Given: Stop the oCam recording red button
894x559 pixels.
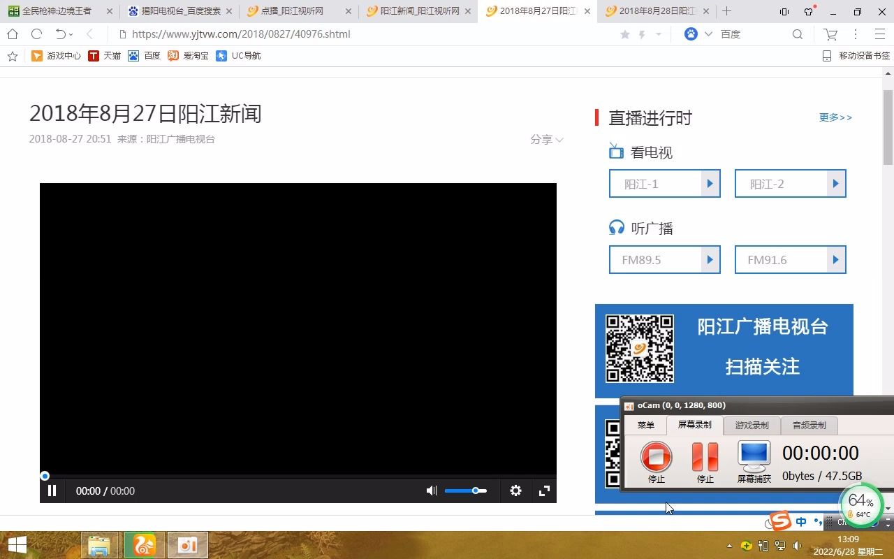Looking at the screenshot, I should click(656, 457).
